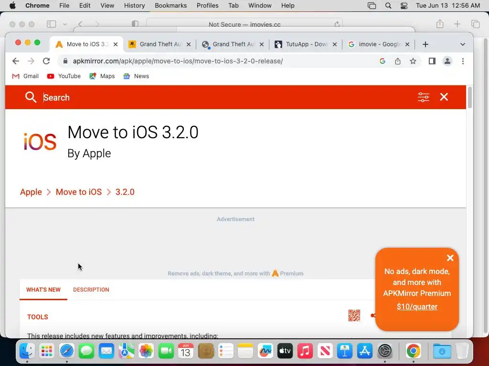Open the search filter sliders icon

(423, 97)
